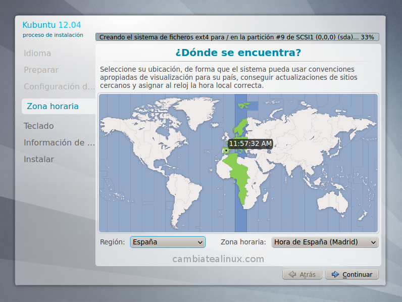Open the Zona horaria dropdown showing Madrid
Viewport: 402px width, 302px height.
click(325, 242)
